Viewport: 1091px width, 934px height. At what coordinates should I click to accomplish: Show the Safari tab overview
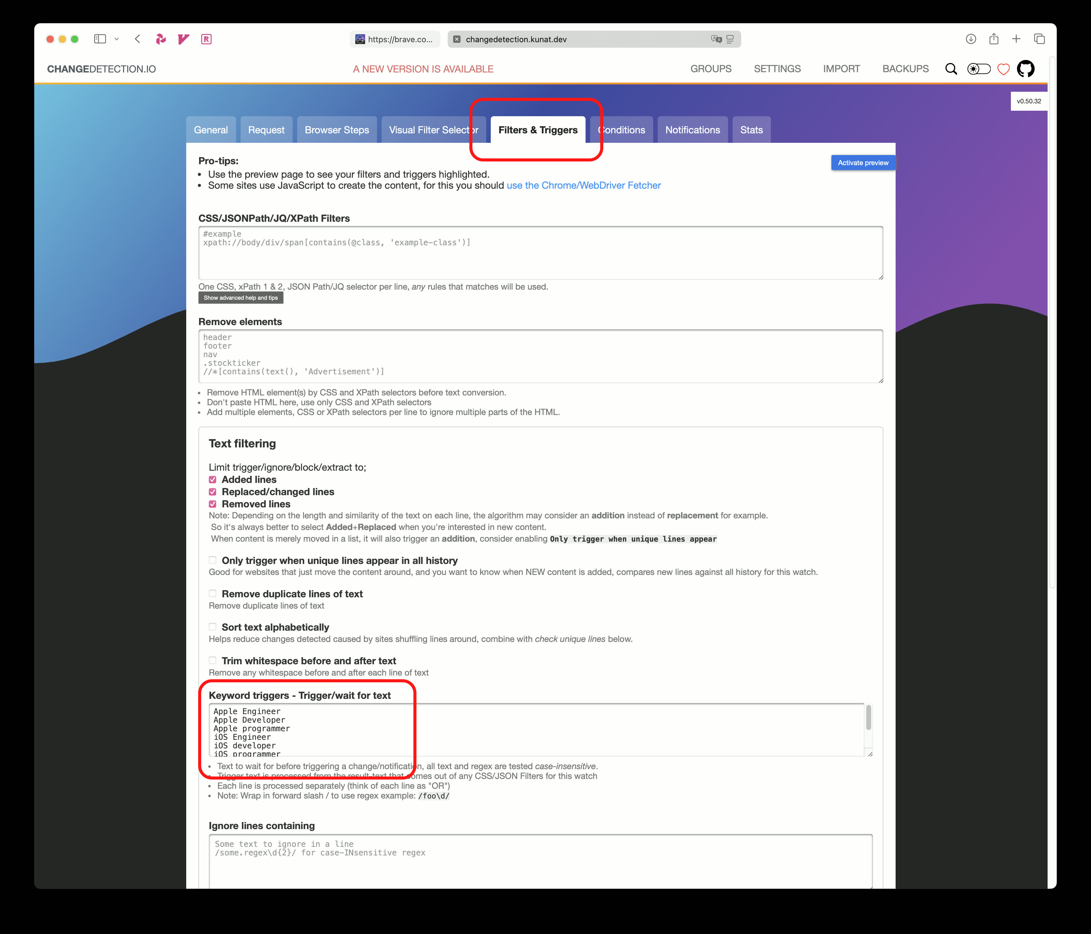pyautogui.click(x=1039, y=39)
